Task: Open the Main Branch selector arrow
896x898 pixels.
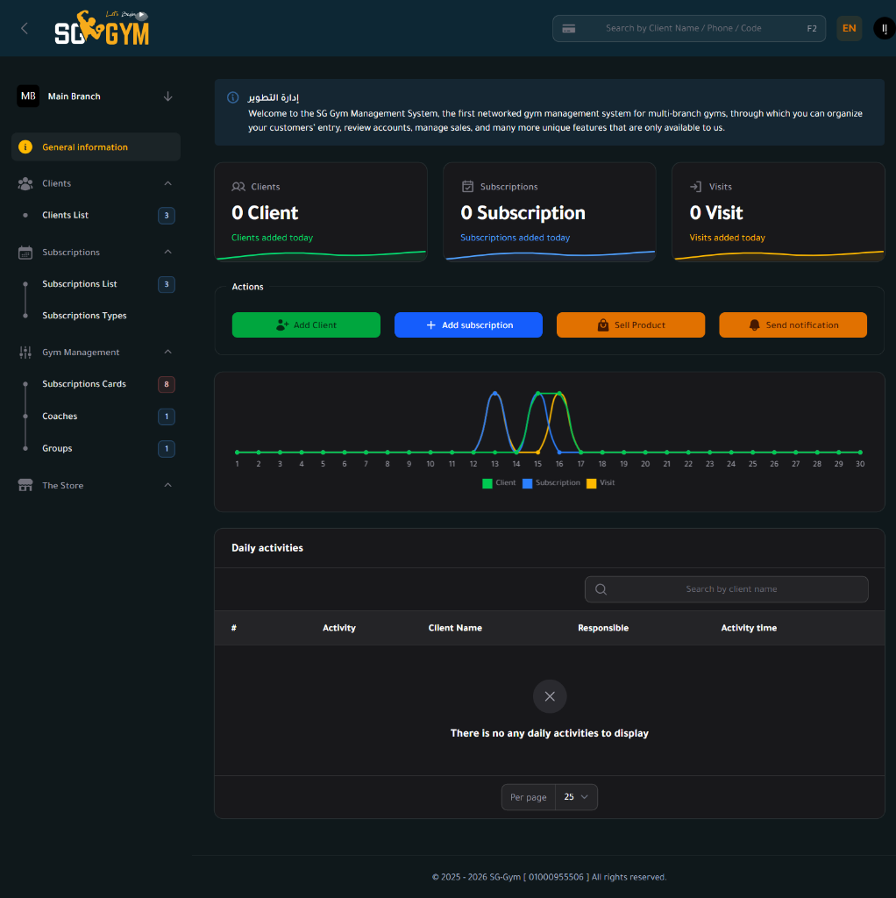Action: (167, 96)
